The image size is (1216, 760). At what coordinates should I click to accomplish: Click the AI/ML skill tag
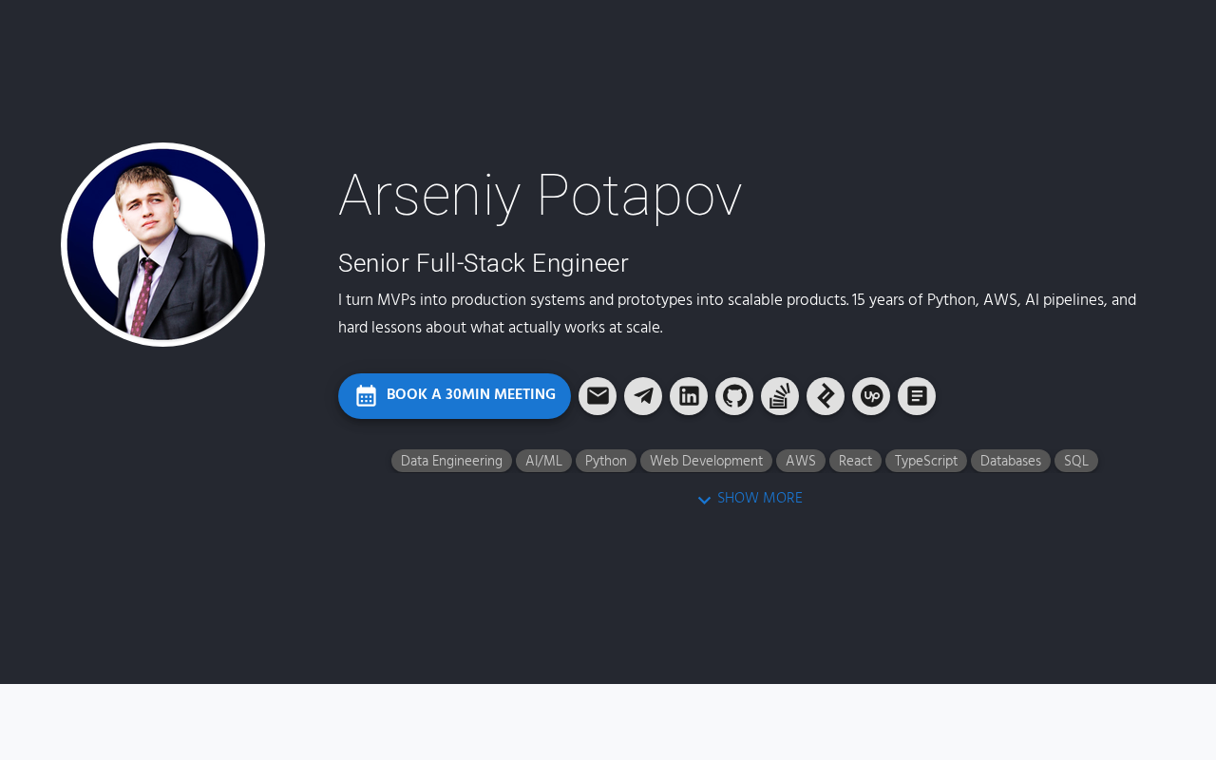coord(543,461)
